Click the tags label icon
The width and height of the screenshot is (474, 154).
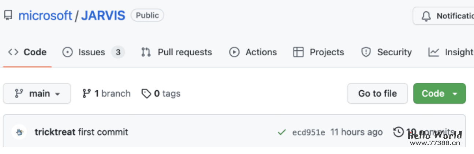coord(146,94)
